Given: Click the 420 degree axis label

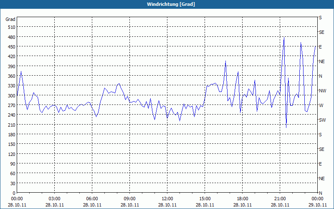Looking at the screenshot, I should tap(12, 56).
